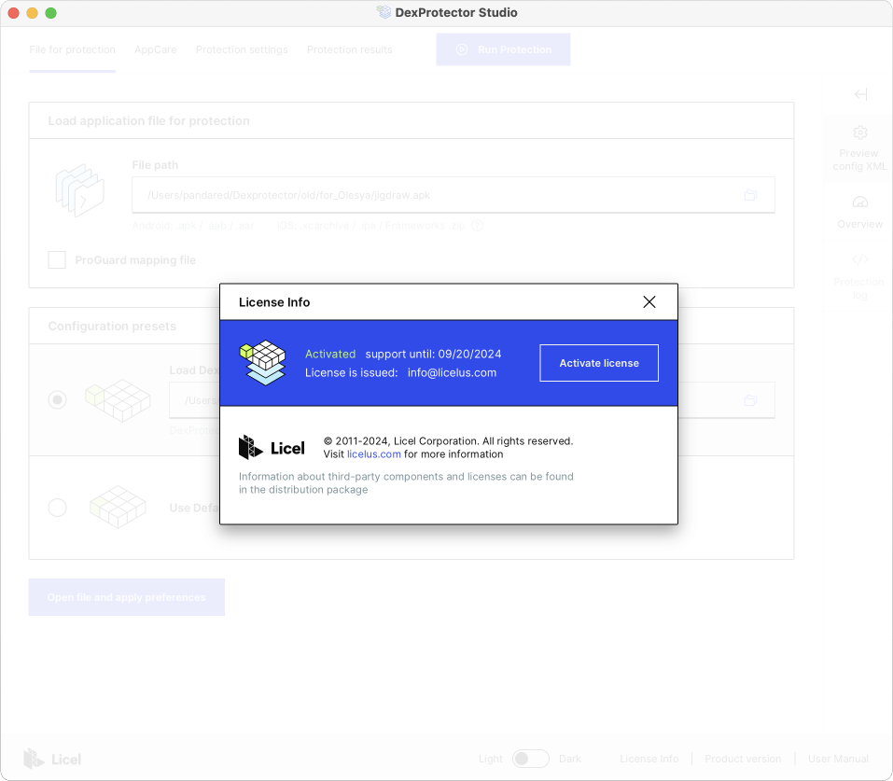Click the Licel logo in footer

point(52,759)
